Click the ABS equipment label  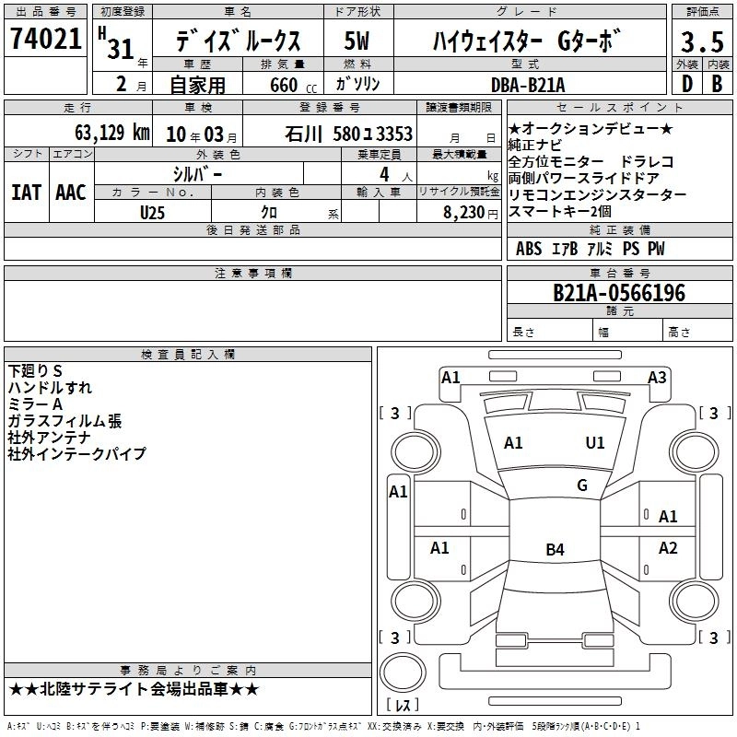529,249
